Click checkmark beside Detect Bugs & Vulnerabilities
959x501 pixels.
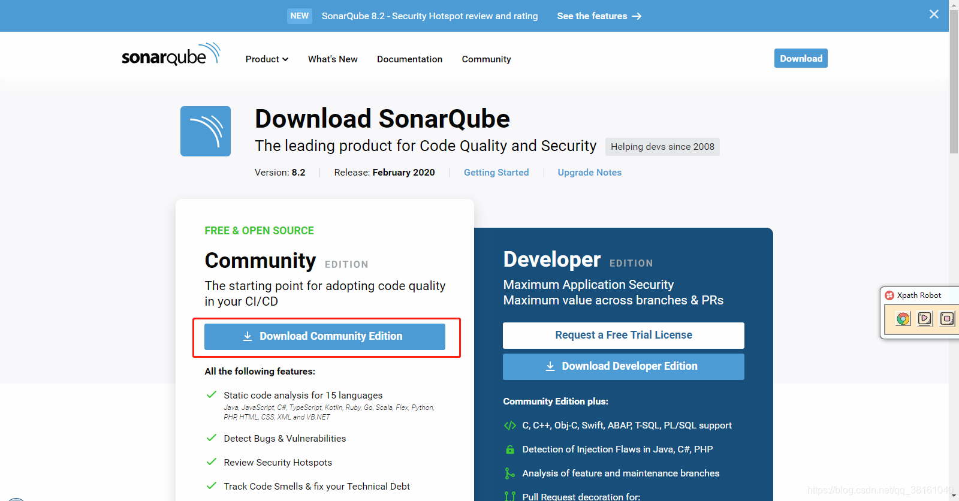coord(211,438)
